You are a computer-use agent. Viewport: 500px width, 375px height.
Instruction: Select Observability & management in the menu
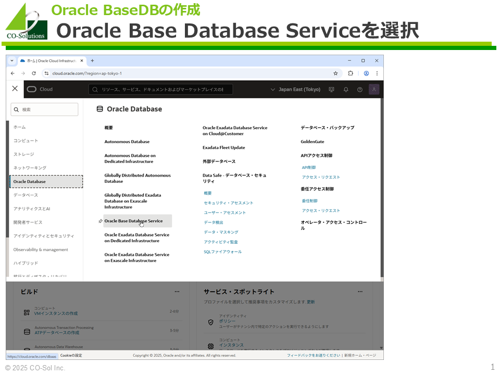[x=41, y=249]
